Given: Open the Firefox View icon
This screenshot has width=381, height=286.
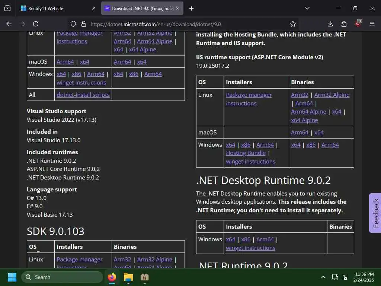Looking at the screenshot, I should click(x=7, y=9).
